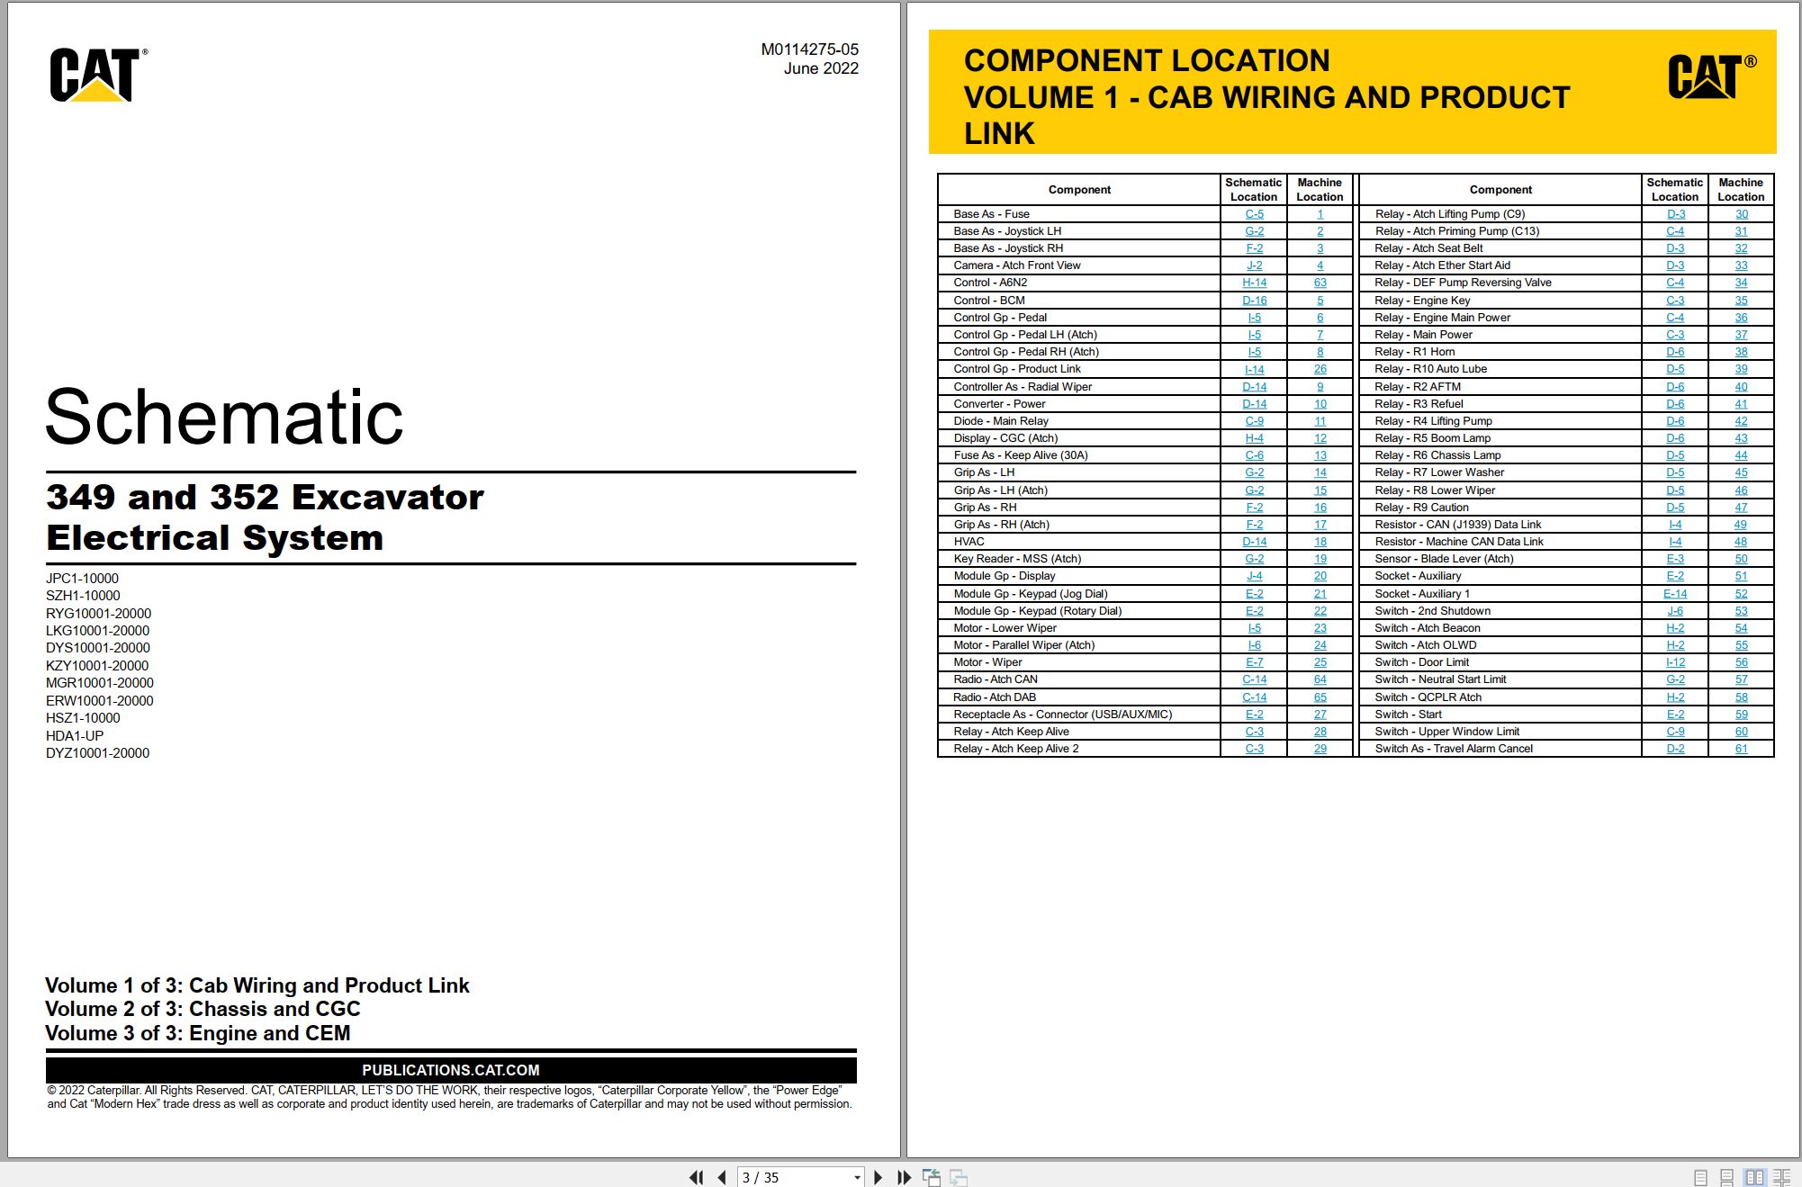Viewport: 1802px width, 1187px height.
Task: Open schematic link G-2 for Base As - Joystick LH
Action: [x=1254, y=231]
